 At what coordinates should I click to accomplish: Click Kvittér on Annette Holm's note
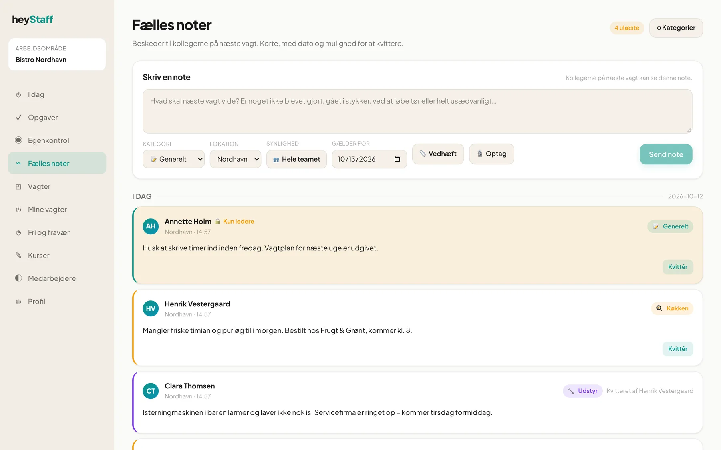click(677, 267)
